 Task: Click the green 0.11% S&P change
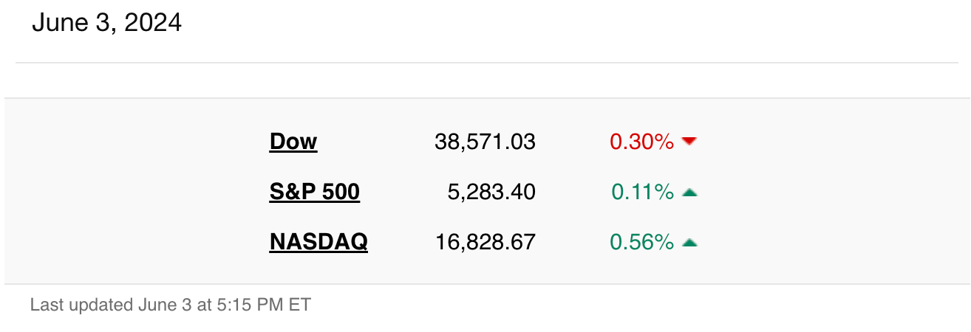point(642,192)
